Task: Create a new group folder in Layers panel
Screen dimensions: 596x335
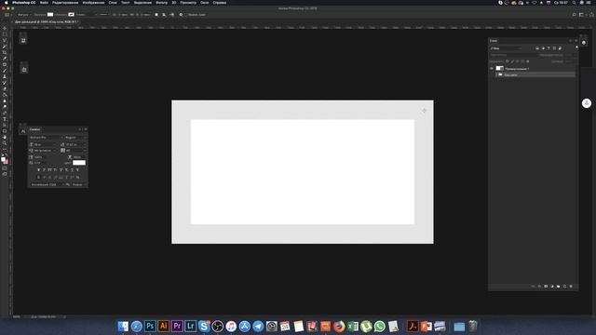Action: 558,287
